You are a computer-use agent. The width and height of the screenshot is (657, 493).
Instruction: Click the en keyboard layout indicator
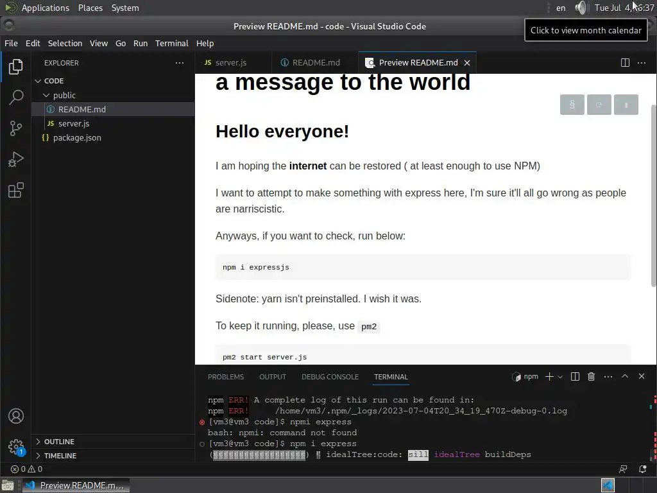point(561,8)
